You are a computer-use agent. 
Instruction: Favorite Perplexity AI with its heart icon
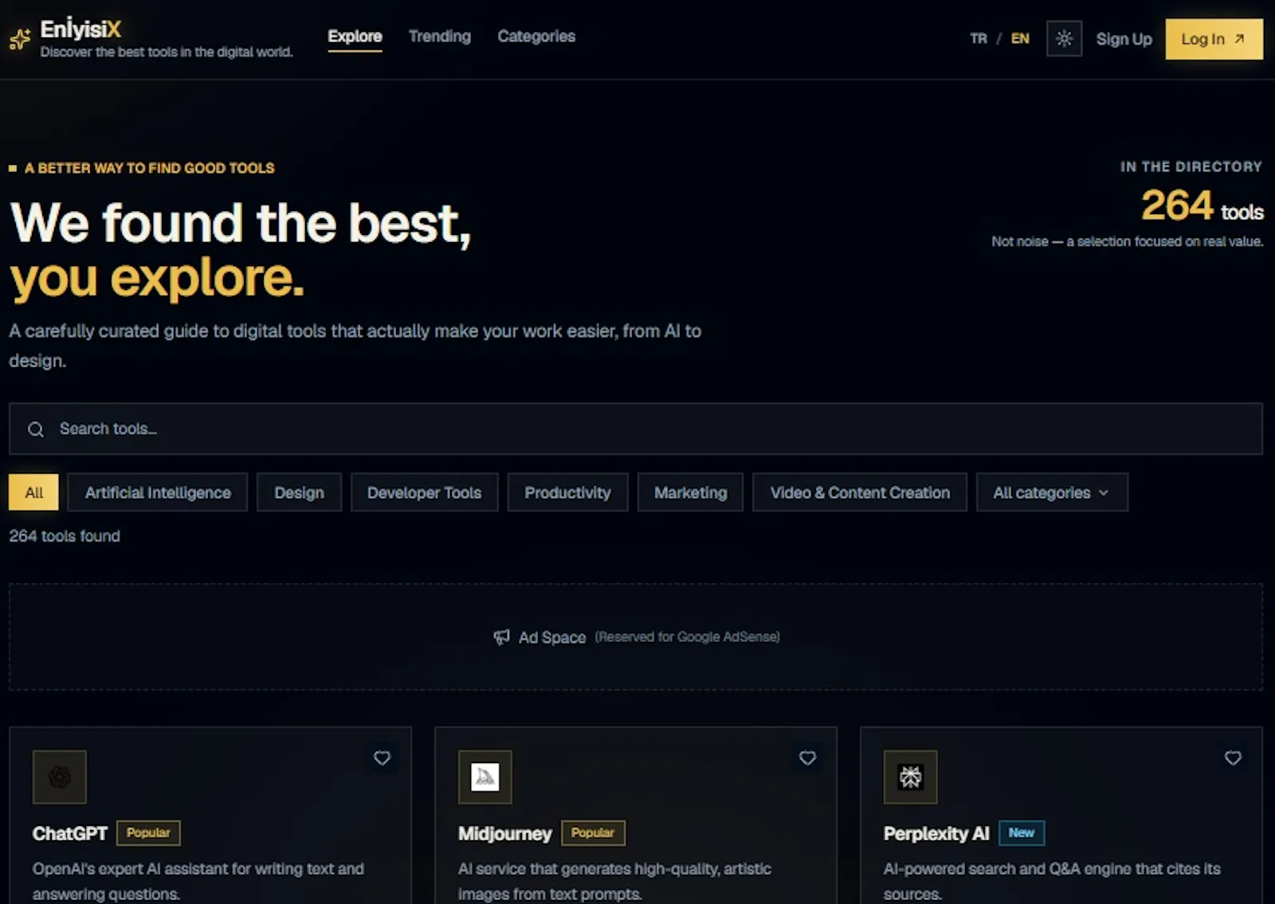pos(1233,758)
